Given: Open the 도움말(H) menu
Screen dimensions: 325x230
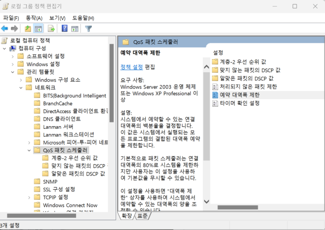Looking at the screenshot, I should point(83,18).
